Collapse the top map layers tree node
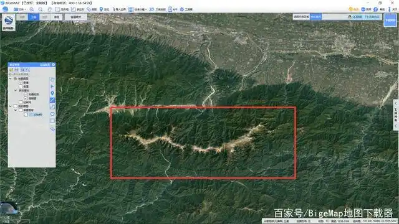The image size is (399, 224). pos(11,79)
